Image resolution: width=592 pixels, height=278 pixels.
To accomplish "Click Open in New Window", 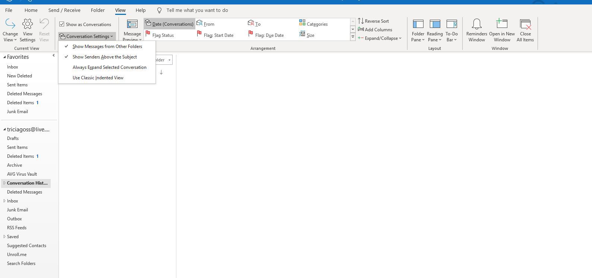I will pos(502,31).
